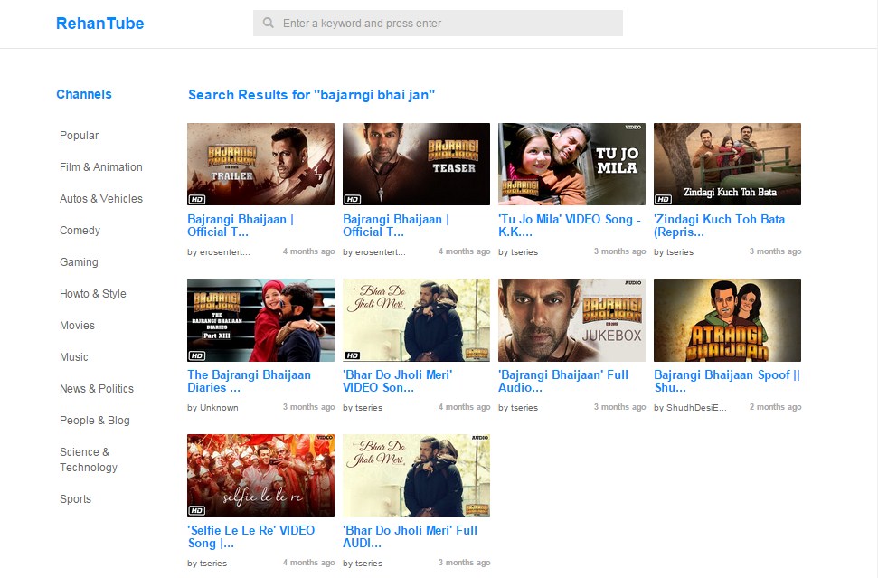This screenshot has width=878, height=578.
Task: Open the Film & Animation channel
Action: (100, 167)
